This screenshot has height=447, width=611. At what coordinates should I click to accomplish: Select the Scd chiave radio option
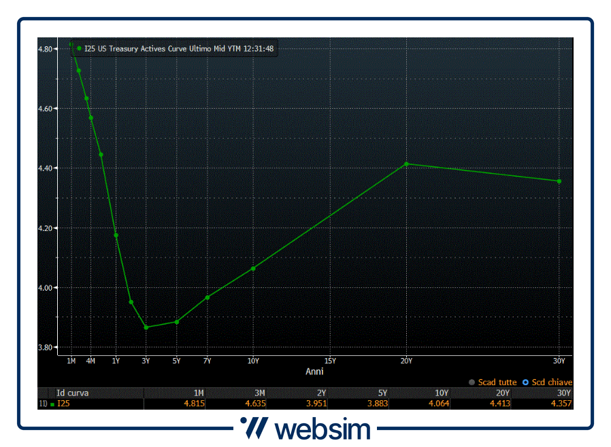click(525, 382)
